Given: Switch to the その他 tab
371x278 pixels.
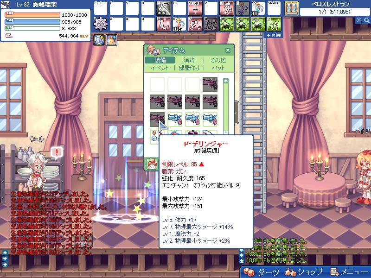Looking at the screenshot, I should tap(218, 60).
